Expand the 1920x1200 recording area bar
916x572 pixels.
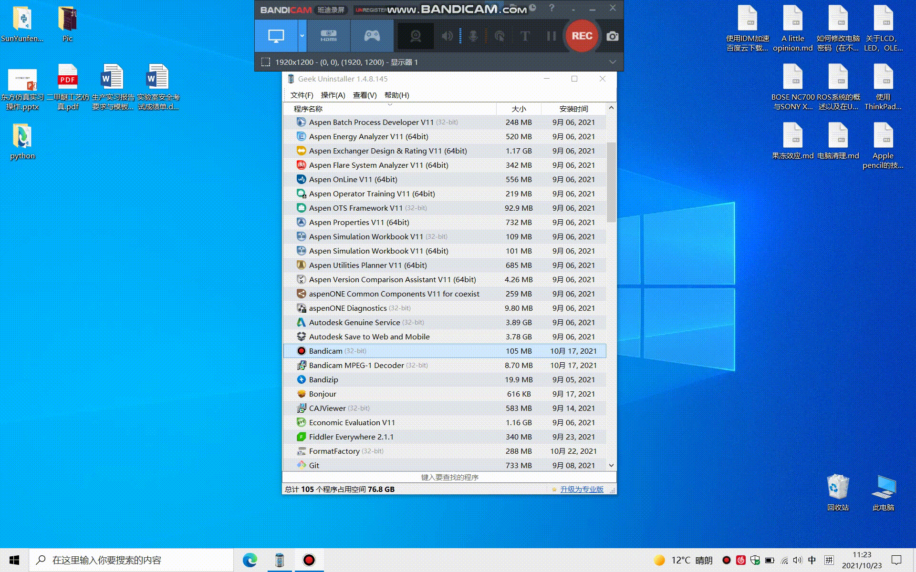click(x=613, y=62)
